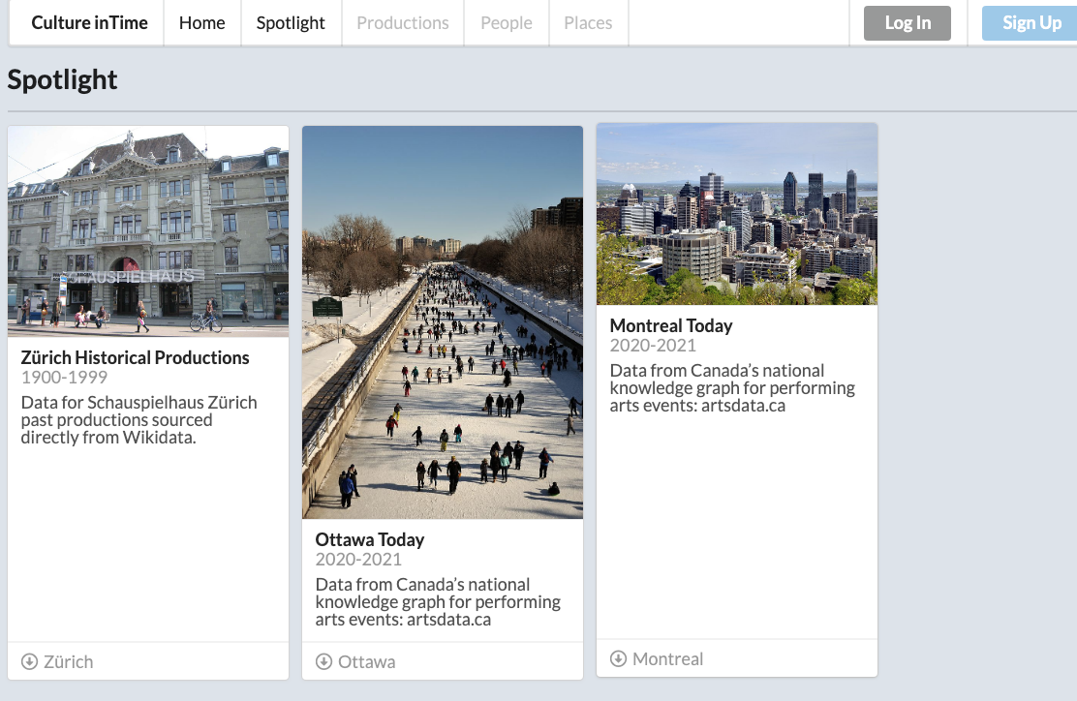Open the Productions menu item
1077x701 pixels.
[403, 23]
